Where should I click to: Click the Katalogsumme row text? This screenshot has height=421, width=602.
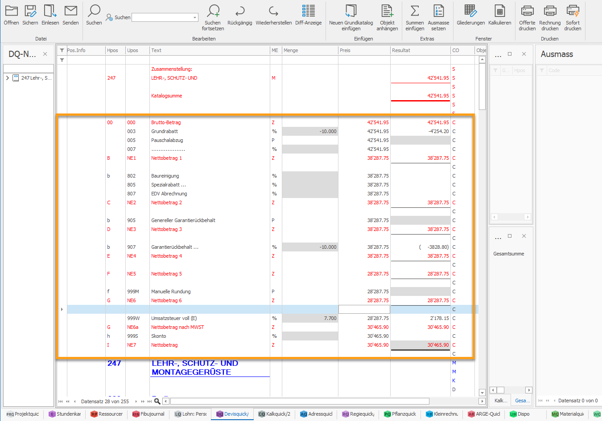166,96
